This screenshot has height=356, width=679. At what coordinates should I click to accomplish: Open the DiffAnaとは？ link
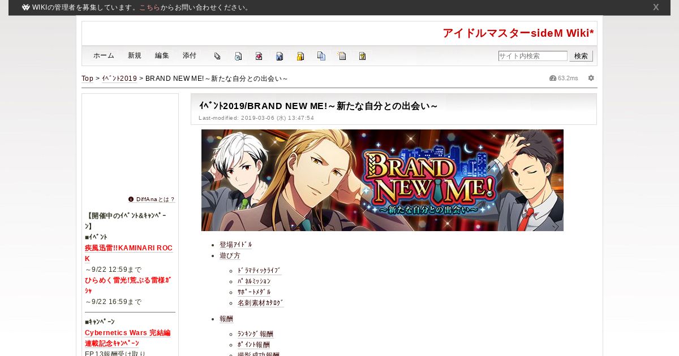tap(156, 199)
